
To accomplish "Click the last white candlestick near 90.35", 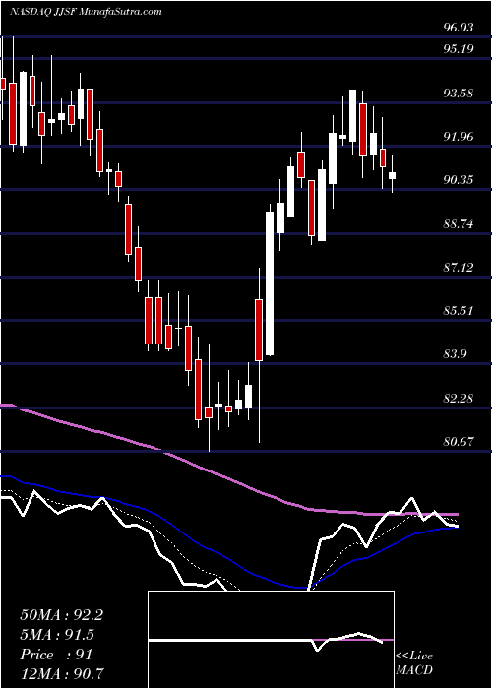I will pos(393,175).
